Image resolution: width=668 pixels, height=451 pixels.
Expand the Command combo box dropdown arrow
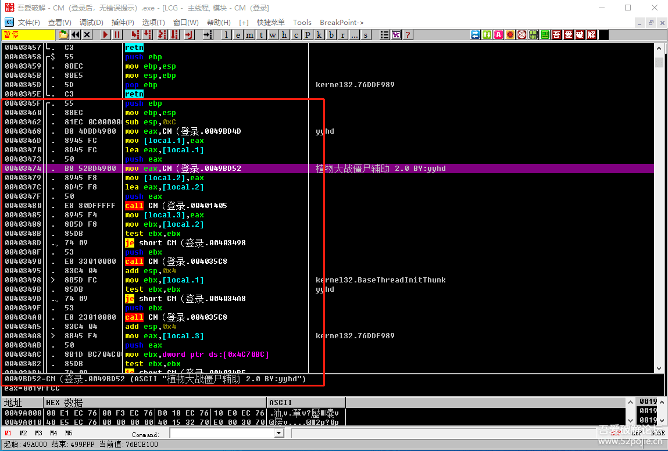click(x=279, y=434)
